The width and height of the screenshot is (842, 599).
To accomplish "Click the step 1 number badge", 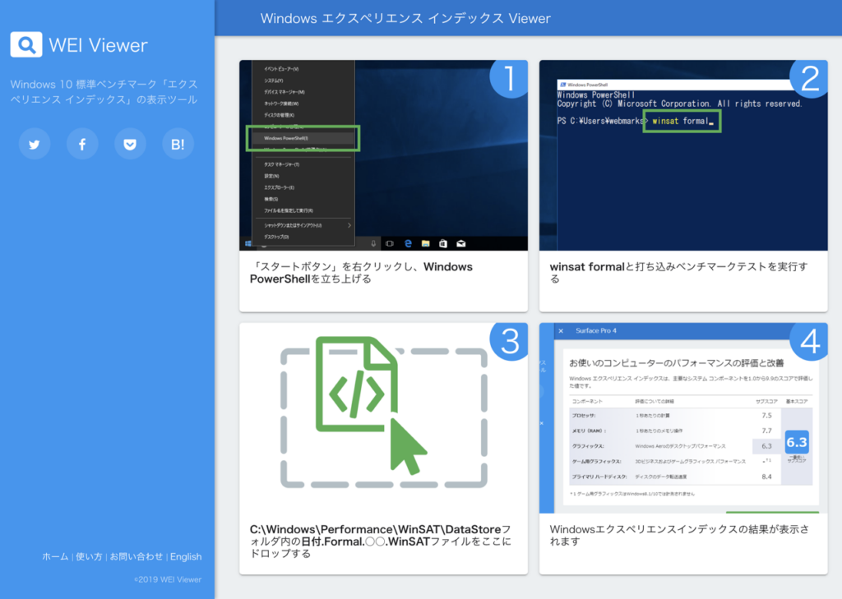I will [x=508, y=79].
